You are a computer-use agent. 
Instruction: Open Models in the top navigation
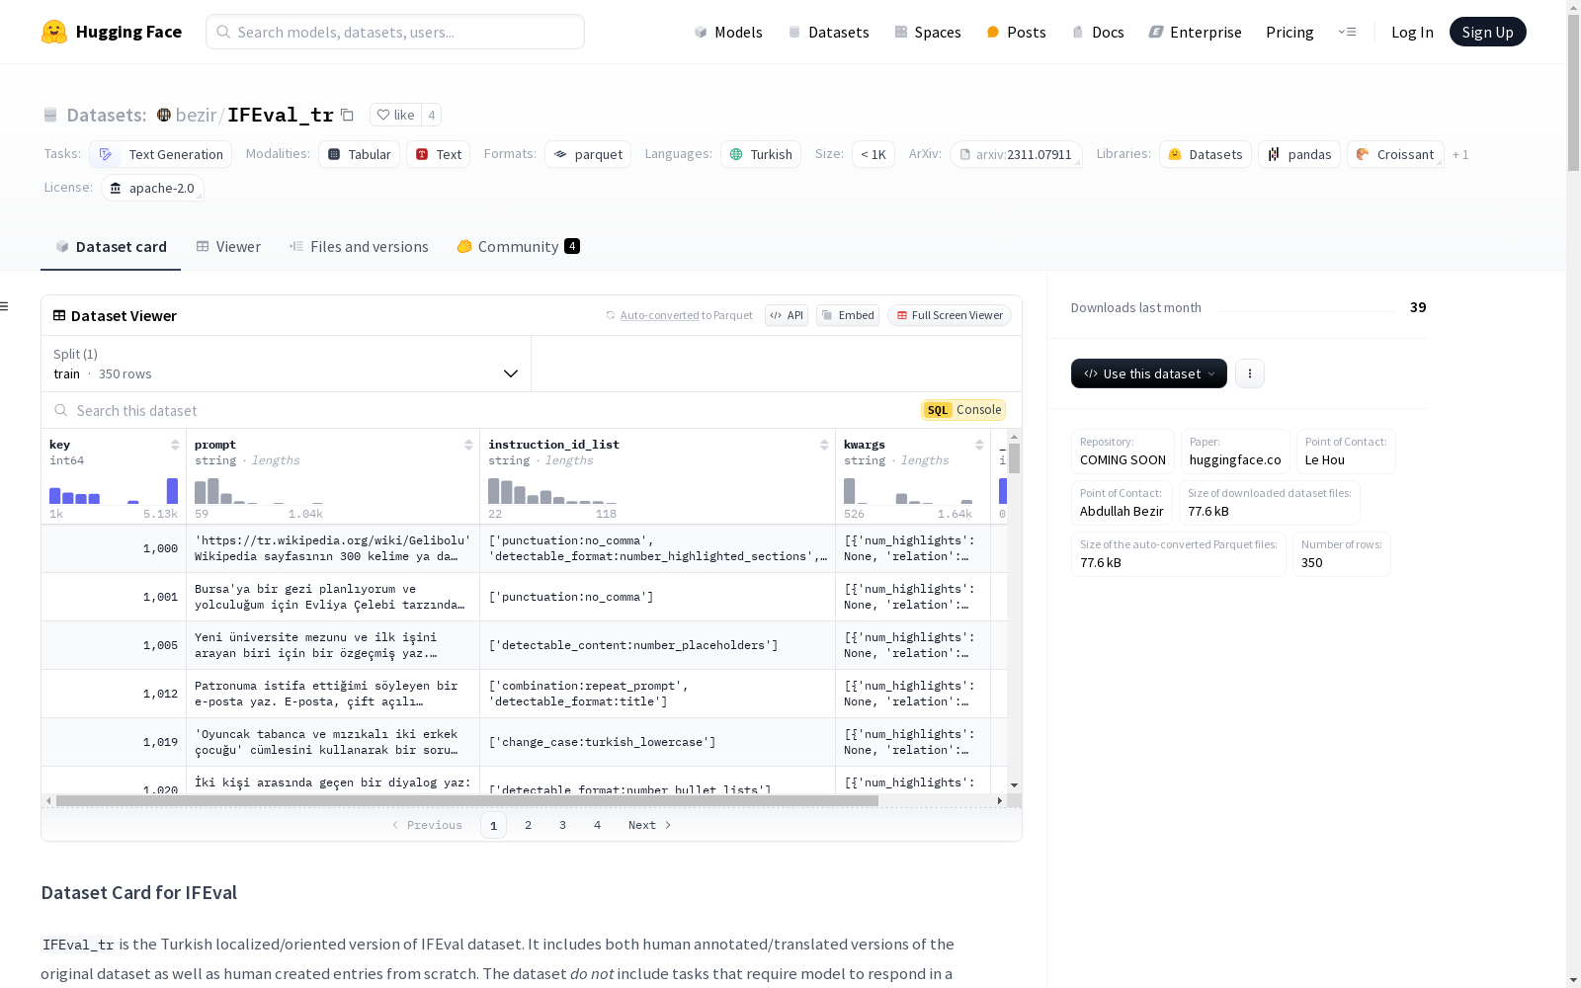coord(728,32)
